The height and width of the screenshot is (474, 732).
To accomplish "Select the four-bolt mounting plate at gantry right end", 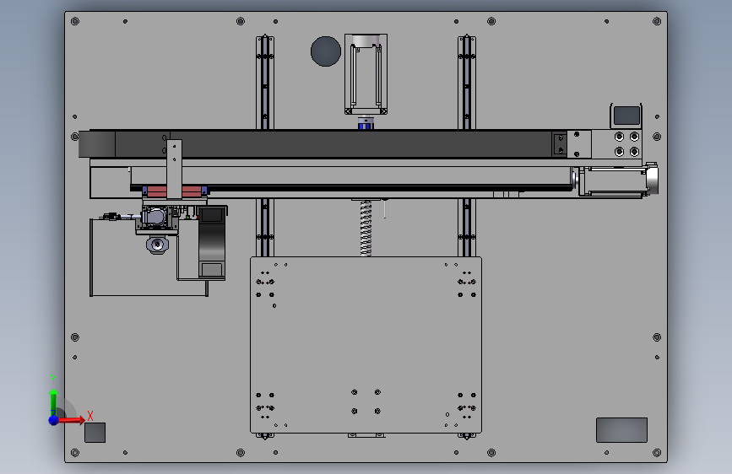I will point(616,144).
